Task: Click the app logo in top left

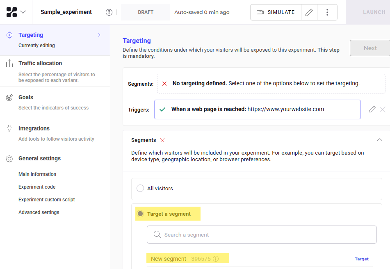Action: pyautogui.click(x=11, y=12)
